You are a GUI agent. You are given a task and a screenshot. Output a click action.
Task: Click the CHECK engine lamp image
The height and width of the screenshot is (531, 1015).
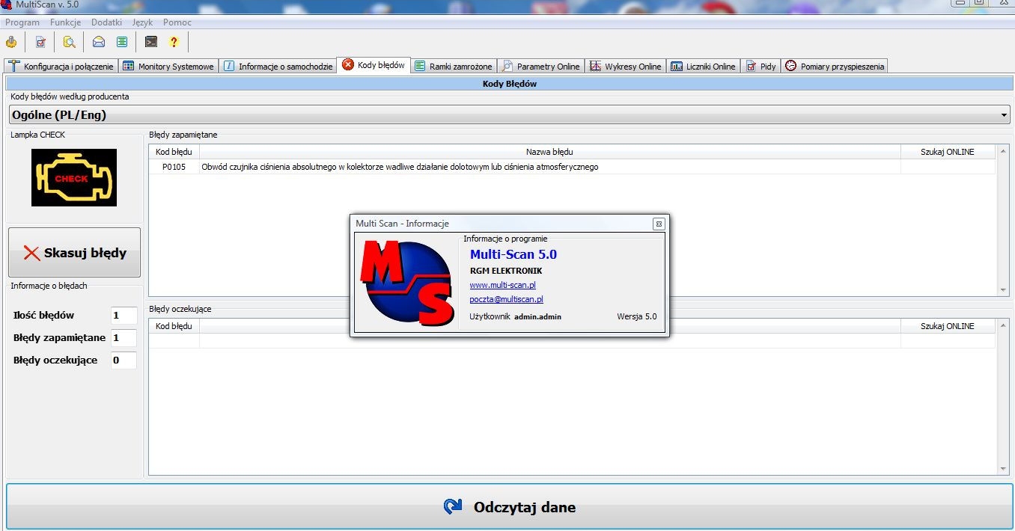tap(74, 178)
